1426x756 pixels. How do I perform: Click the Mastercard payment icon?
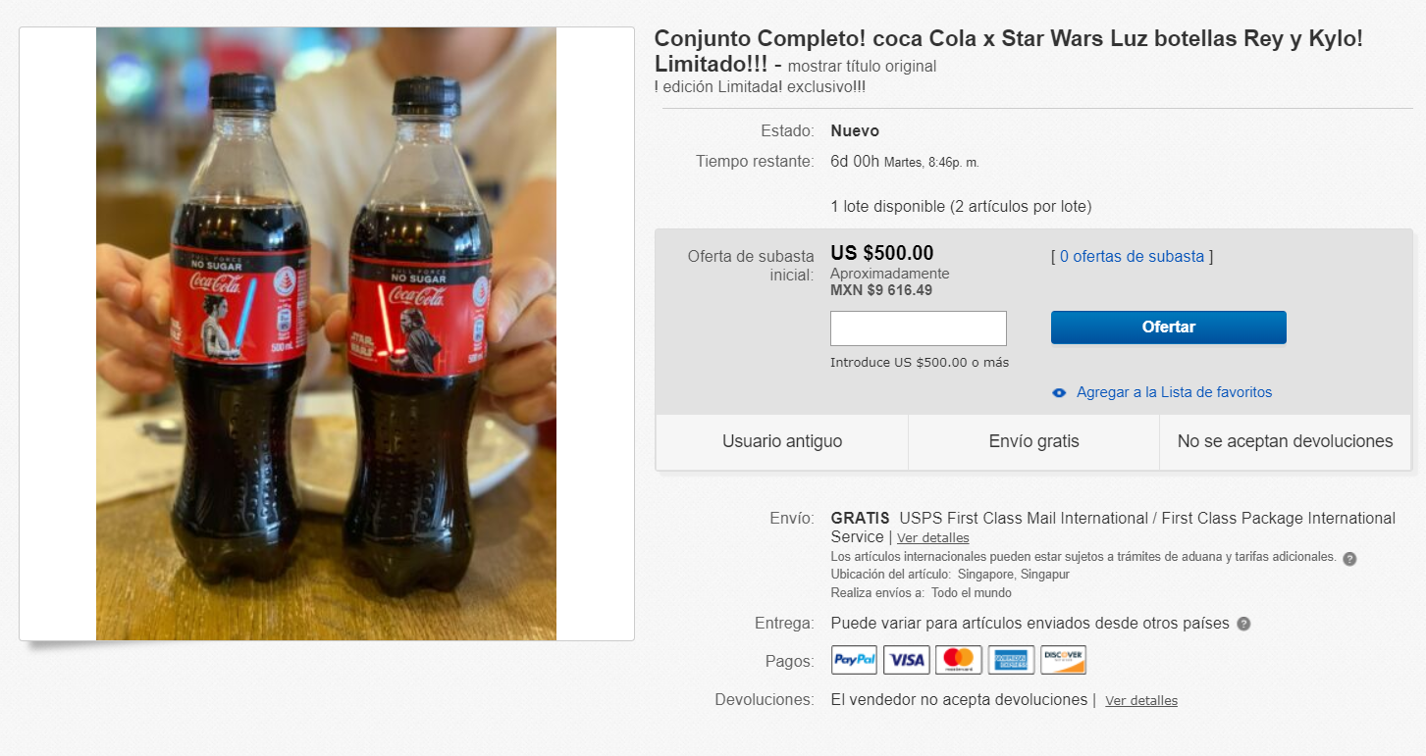pyautogui.click(x=959, y=660)
